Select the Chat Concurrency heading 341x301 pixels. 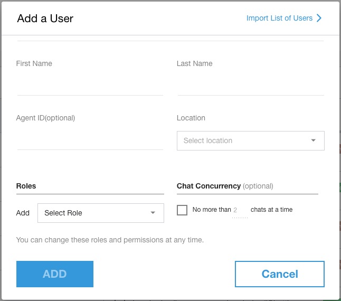[209, 186]
